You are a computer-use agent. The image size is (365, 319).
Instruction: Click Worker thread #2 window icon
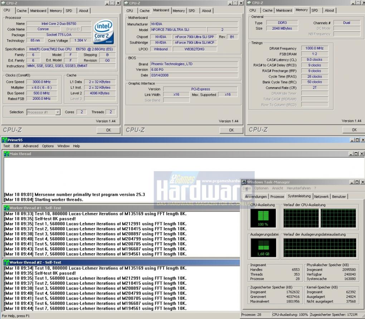coord(6,262)
